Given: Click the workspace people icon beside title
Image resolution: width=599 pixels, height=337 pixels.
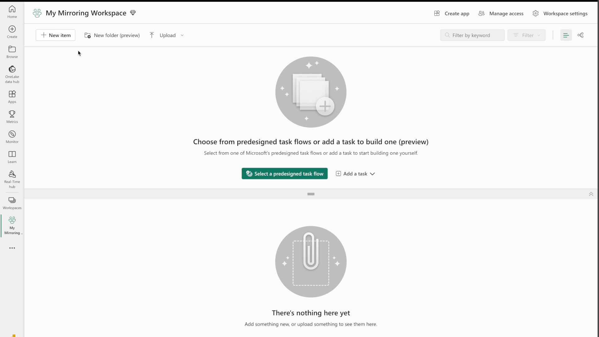Looking at the screenshot, I should (x=37, y=13).
